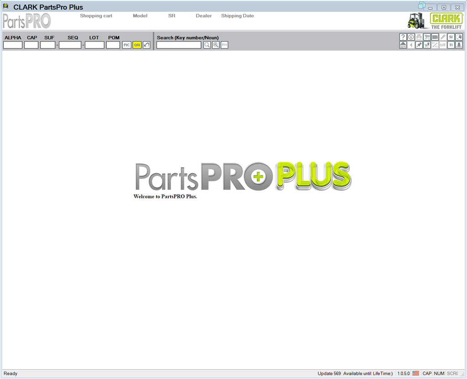Click the cart upload icon
This screenshot has width=467, height=379.
point(427,45)
